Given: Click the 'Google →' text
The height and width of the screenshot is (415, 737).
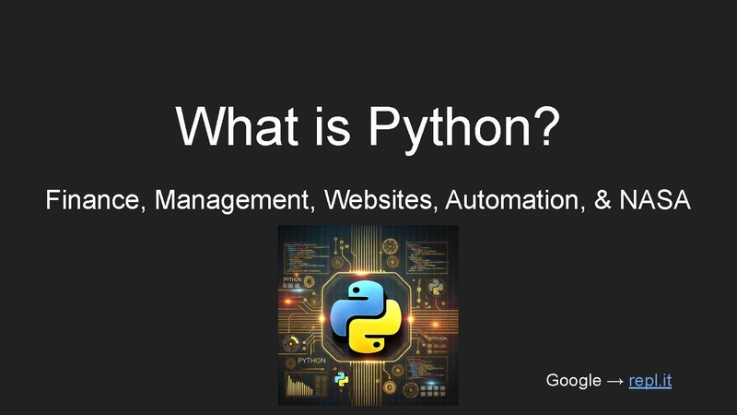Looking at the screenshot, I should (585, 380).
